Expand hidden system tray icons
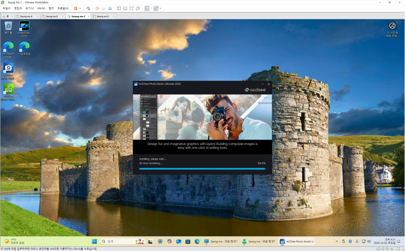Viewport: 405px width, 251px height. (x=337, y=241)
